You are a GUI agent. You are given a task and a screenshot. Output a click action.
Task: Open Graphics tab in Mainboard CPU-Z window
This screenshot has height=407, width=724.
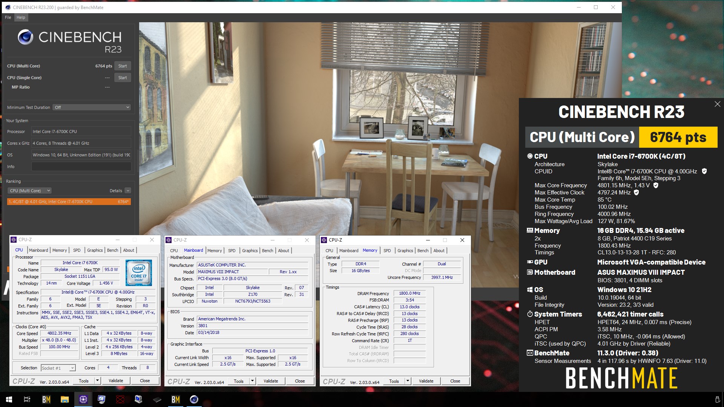(x=250, y=251)
